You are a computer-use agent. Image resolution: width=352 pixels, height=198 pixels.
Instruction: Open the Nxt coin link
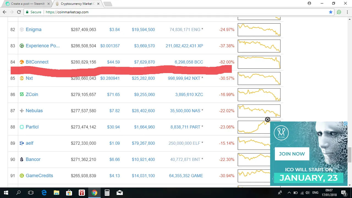pos(29,78)
